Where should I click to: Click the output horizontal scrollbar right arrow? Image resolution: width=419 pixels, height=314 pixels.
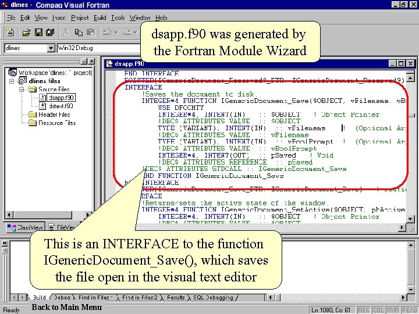(x=403, y=297)
